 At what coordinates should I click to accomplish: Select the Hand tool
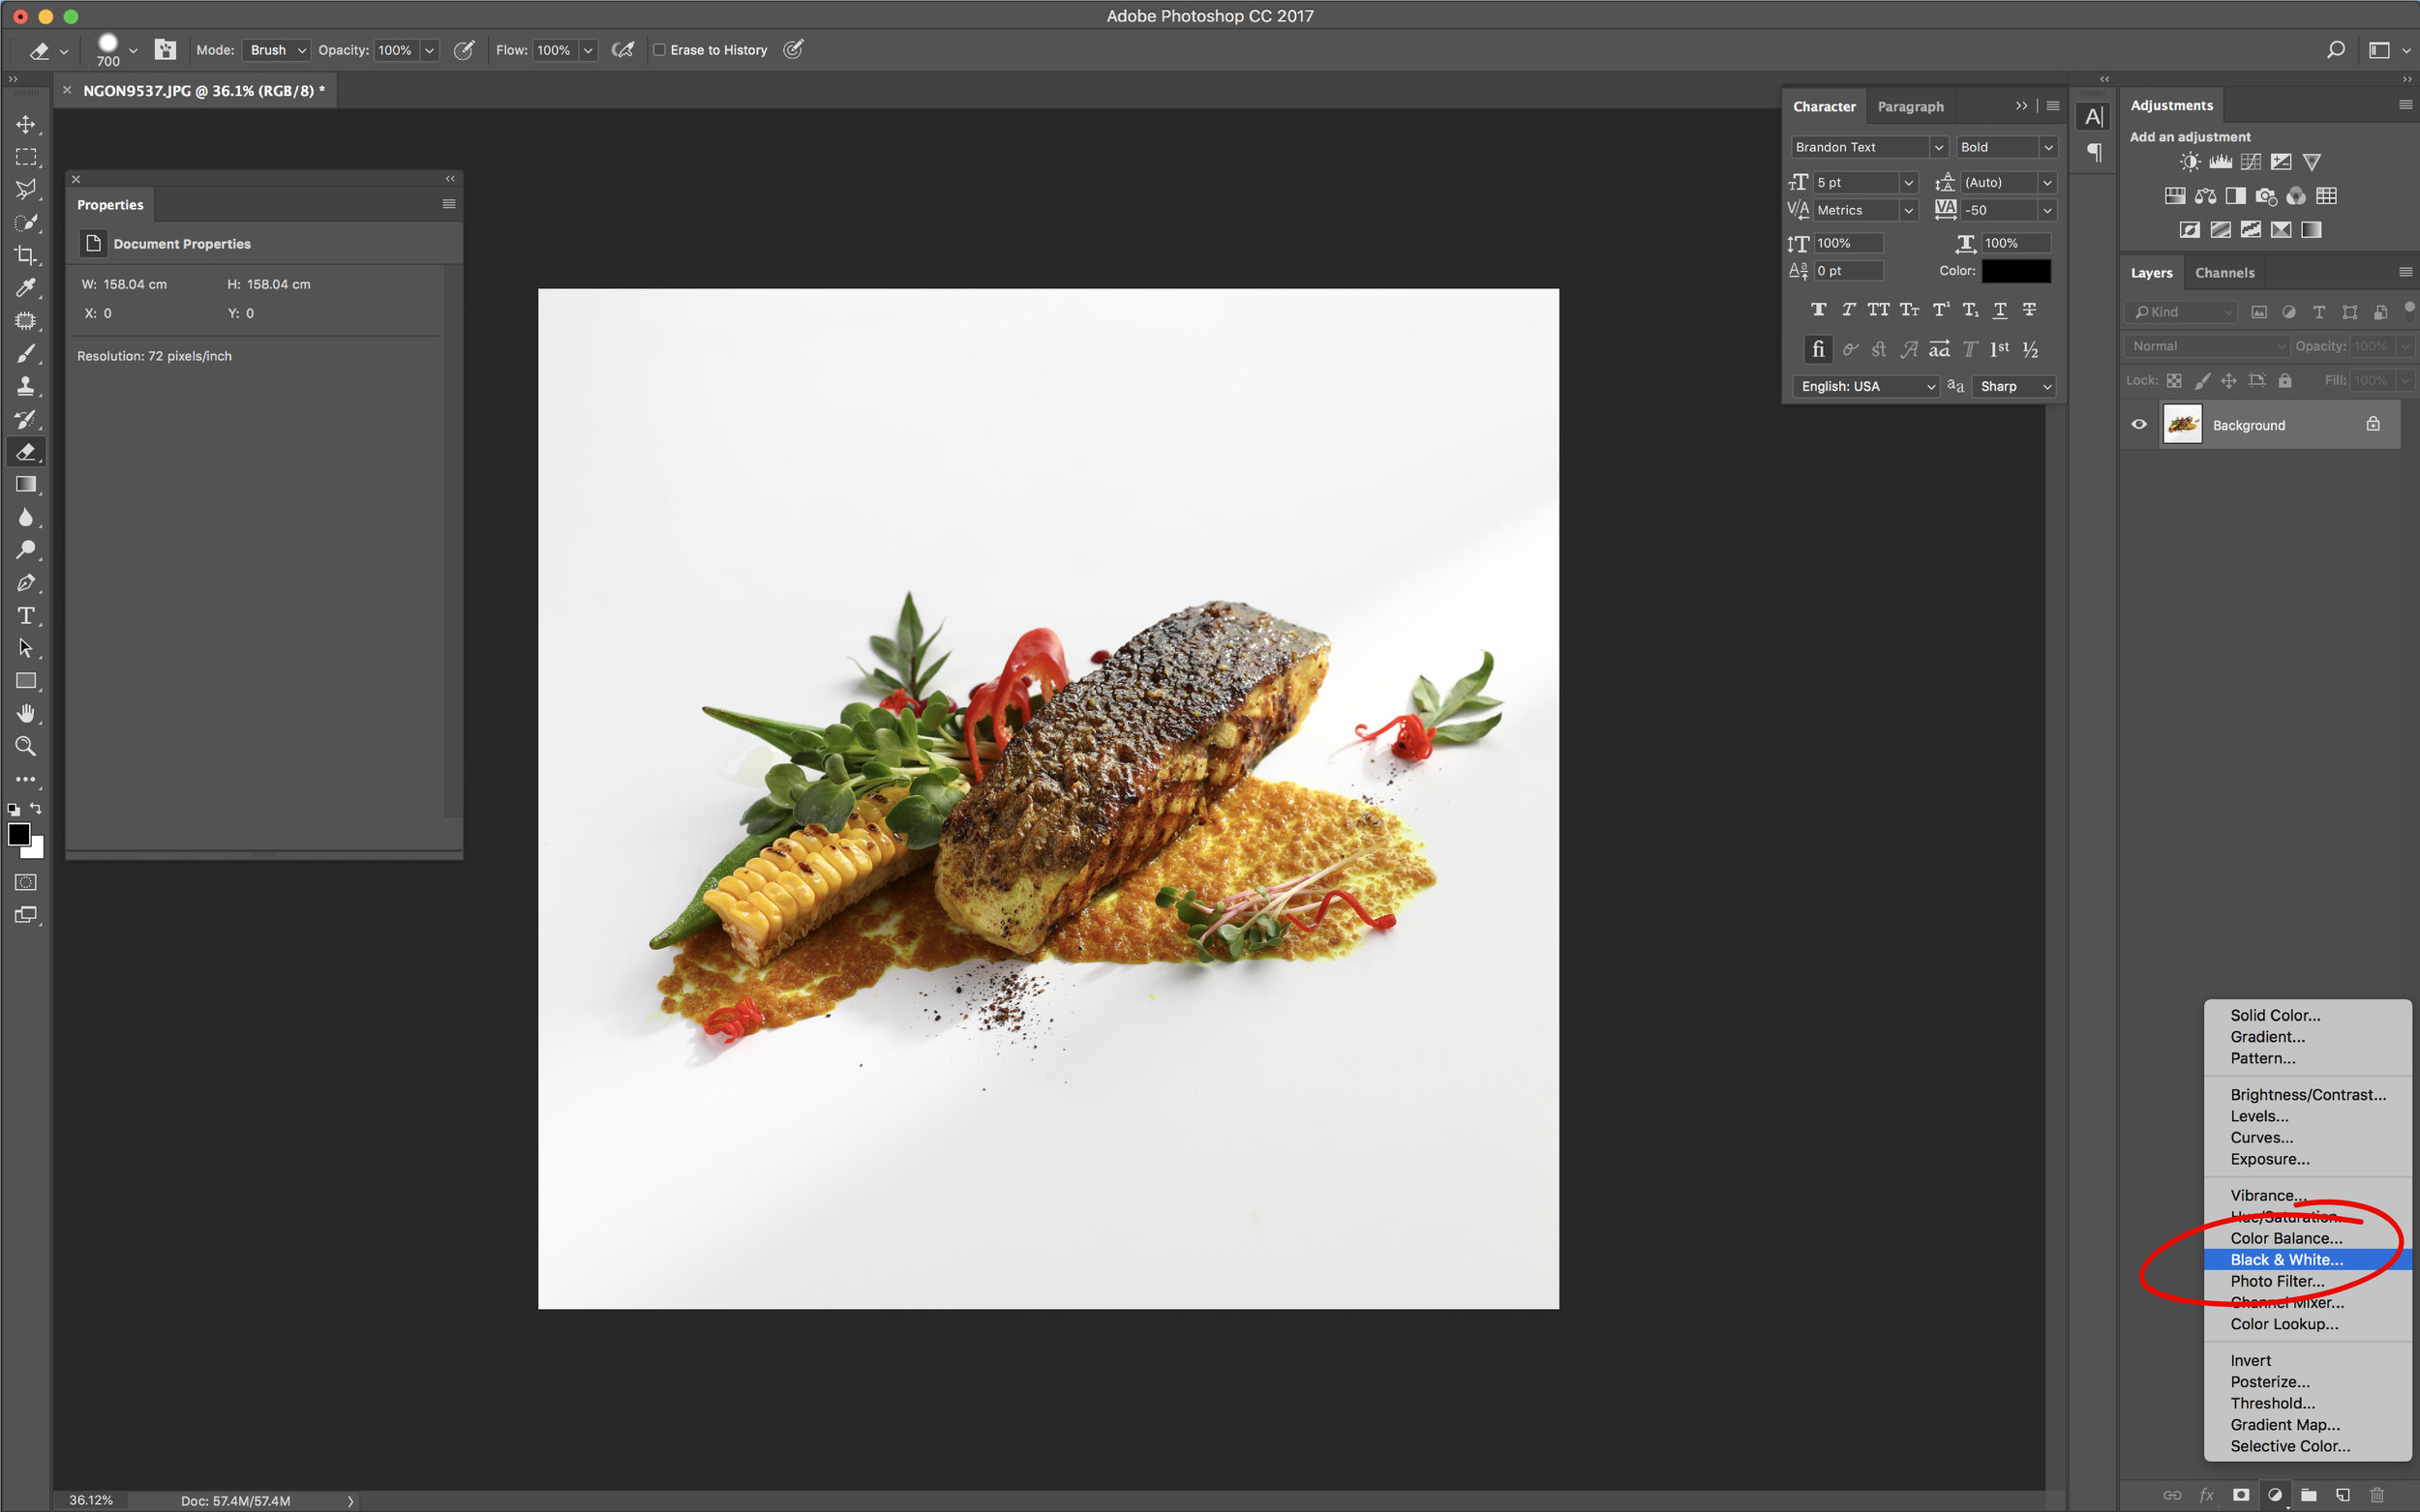[x=26, y=713]
